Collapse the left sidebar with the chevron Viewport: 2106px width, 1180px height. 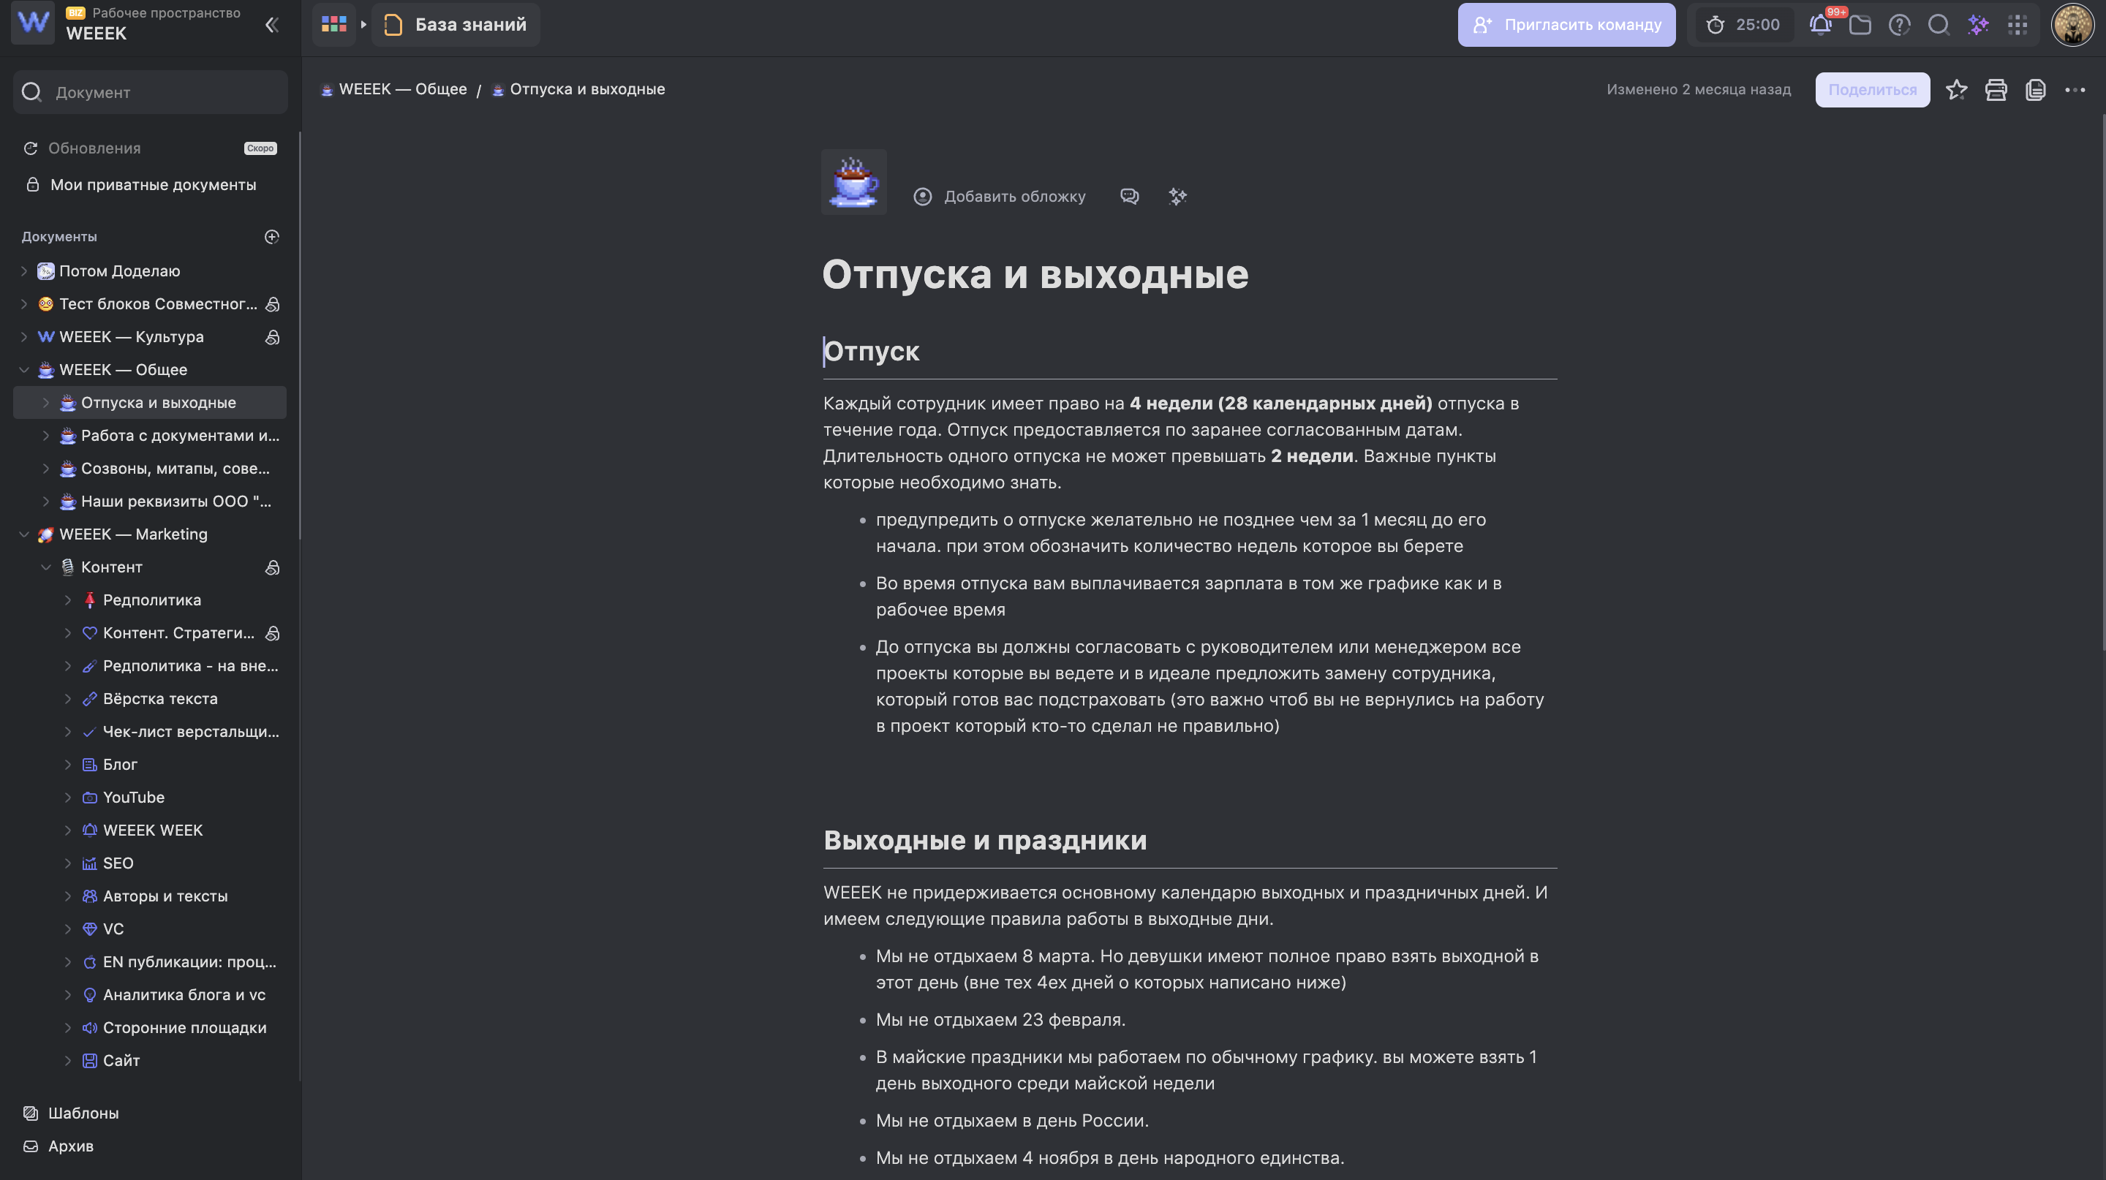[271, 25]
